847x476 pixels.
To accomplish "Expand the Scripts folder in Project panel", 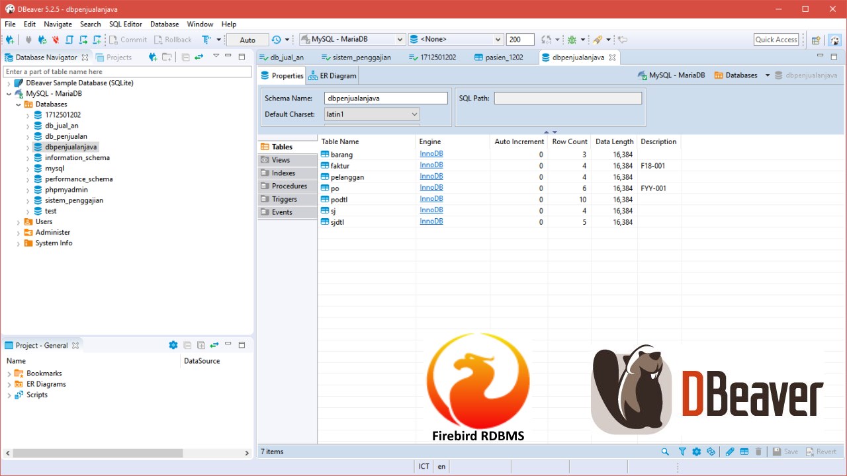I will click(9, 395).
